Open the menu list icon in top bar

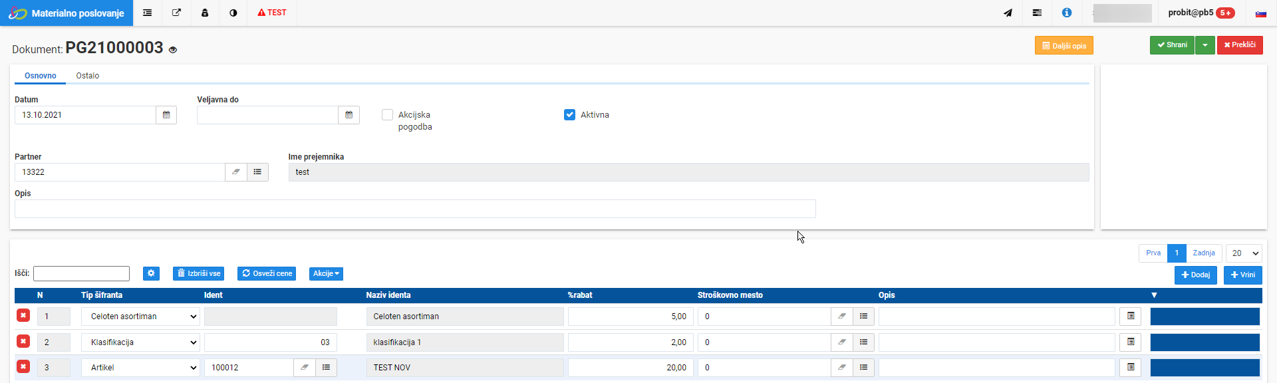(147, 13)
